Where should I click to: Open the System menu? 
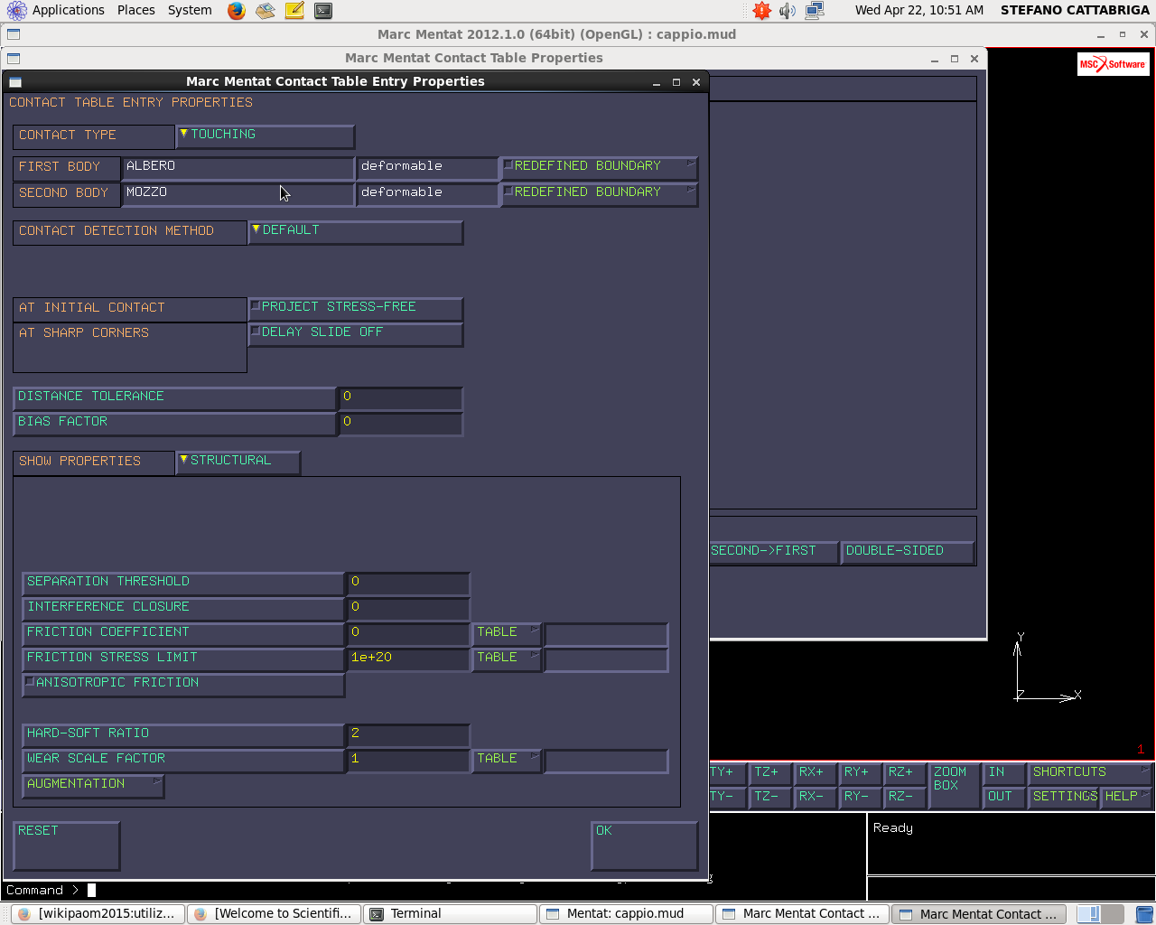pos(190,10)
